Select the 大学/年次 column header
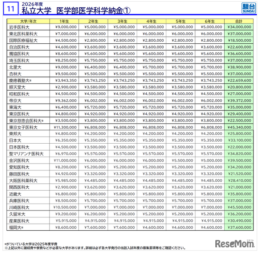Image resolution: width=260 pixels, height=253 pixels. tap(27, 21)
